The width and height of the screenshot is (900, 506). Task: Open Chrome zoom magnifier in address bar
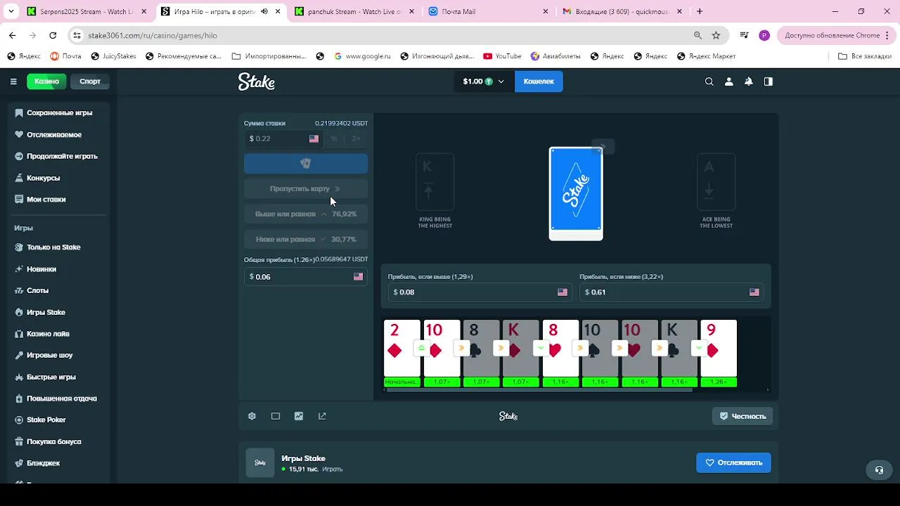tap(697, 35)
